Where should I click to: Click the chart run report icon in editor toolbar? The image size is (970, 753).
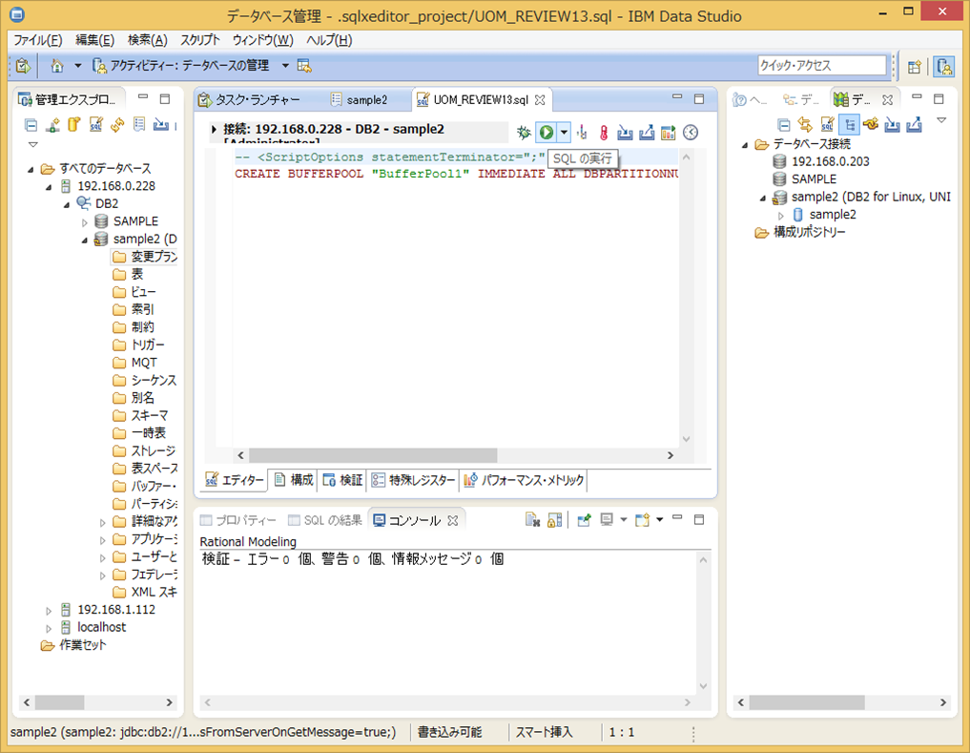668,132
